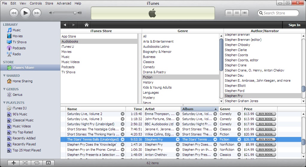Open Home Sharing
The height and width of the screenshot is (167, 306).
coord(22,81)
